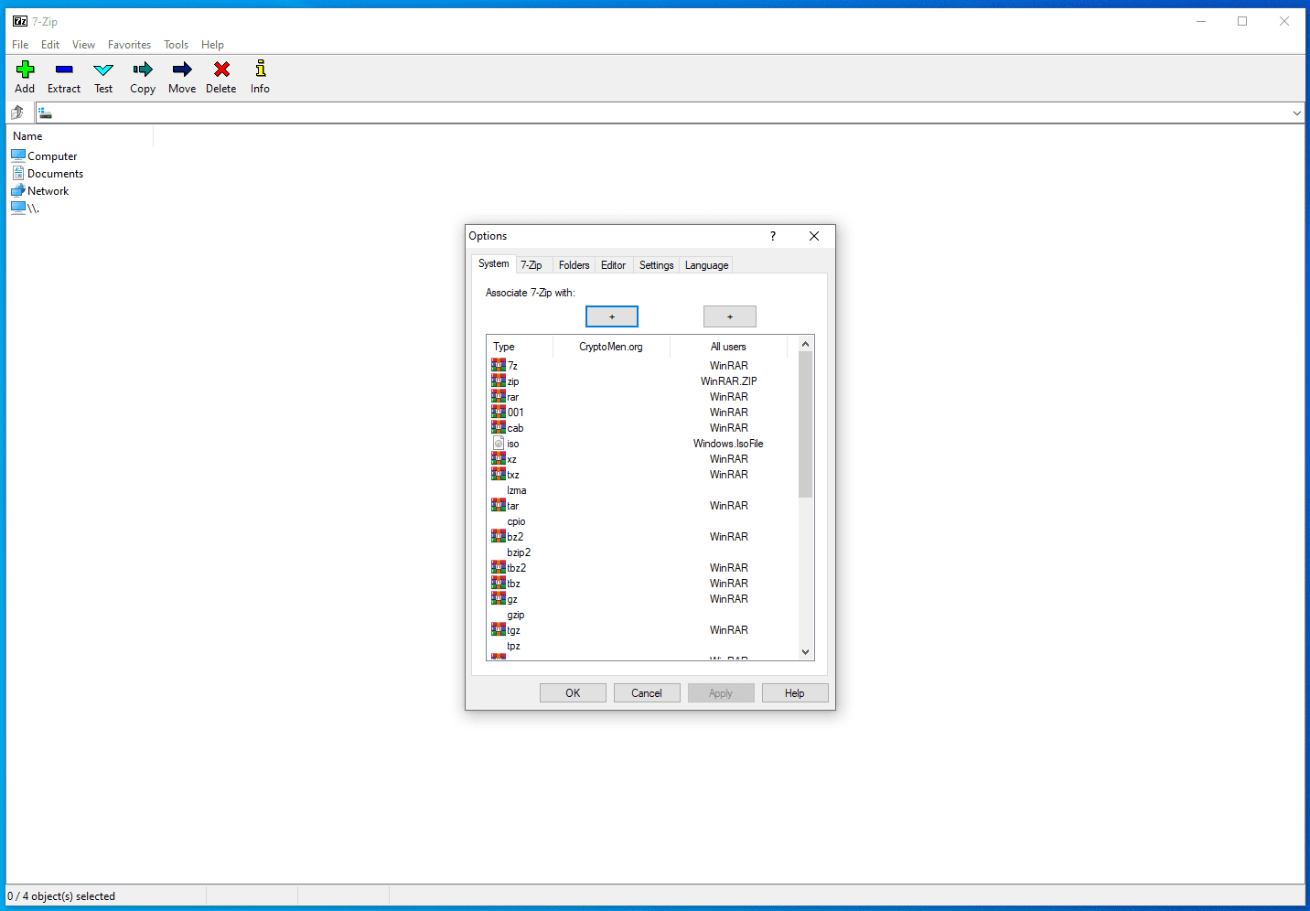
Task: Click the icon beside the tgz type
Action: [499, 629]
